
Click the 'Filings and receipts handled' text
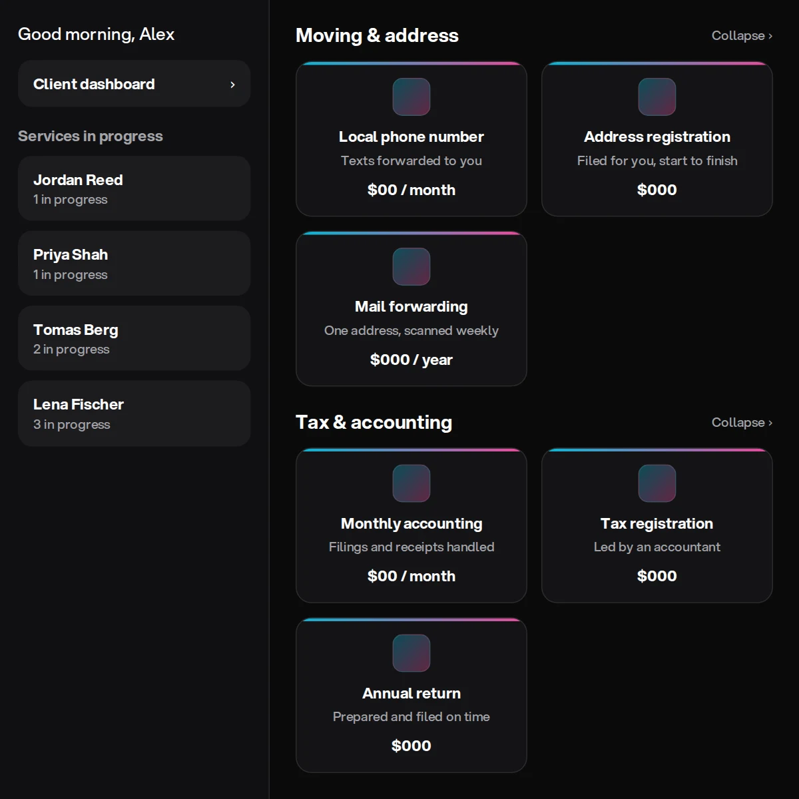coord(411,547)
